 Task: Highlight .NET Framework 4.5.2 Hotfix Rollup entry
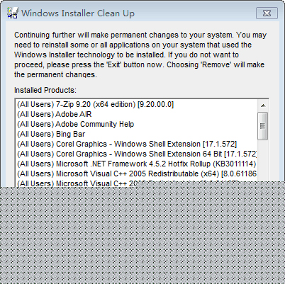(x=137, y=164)
